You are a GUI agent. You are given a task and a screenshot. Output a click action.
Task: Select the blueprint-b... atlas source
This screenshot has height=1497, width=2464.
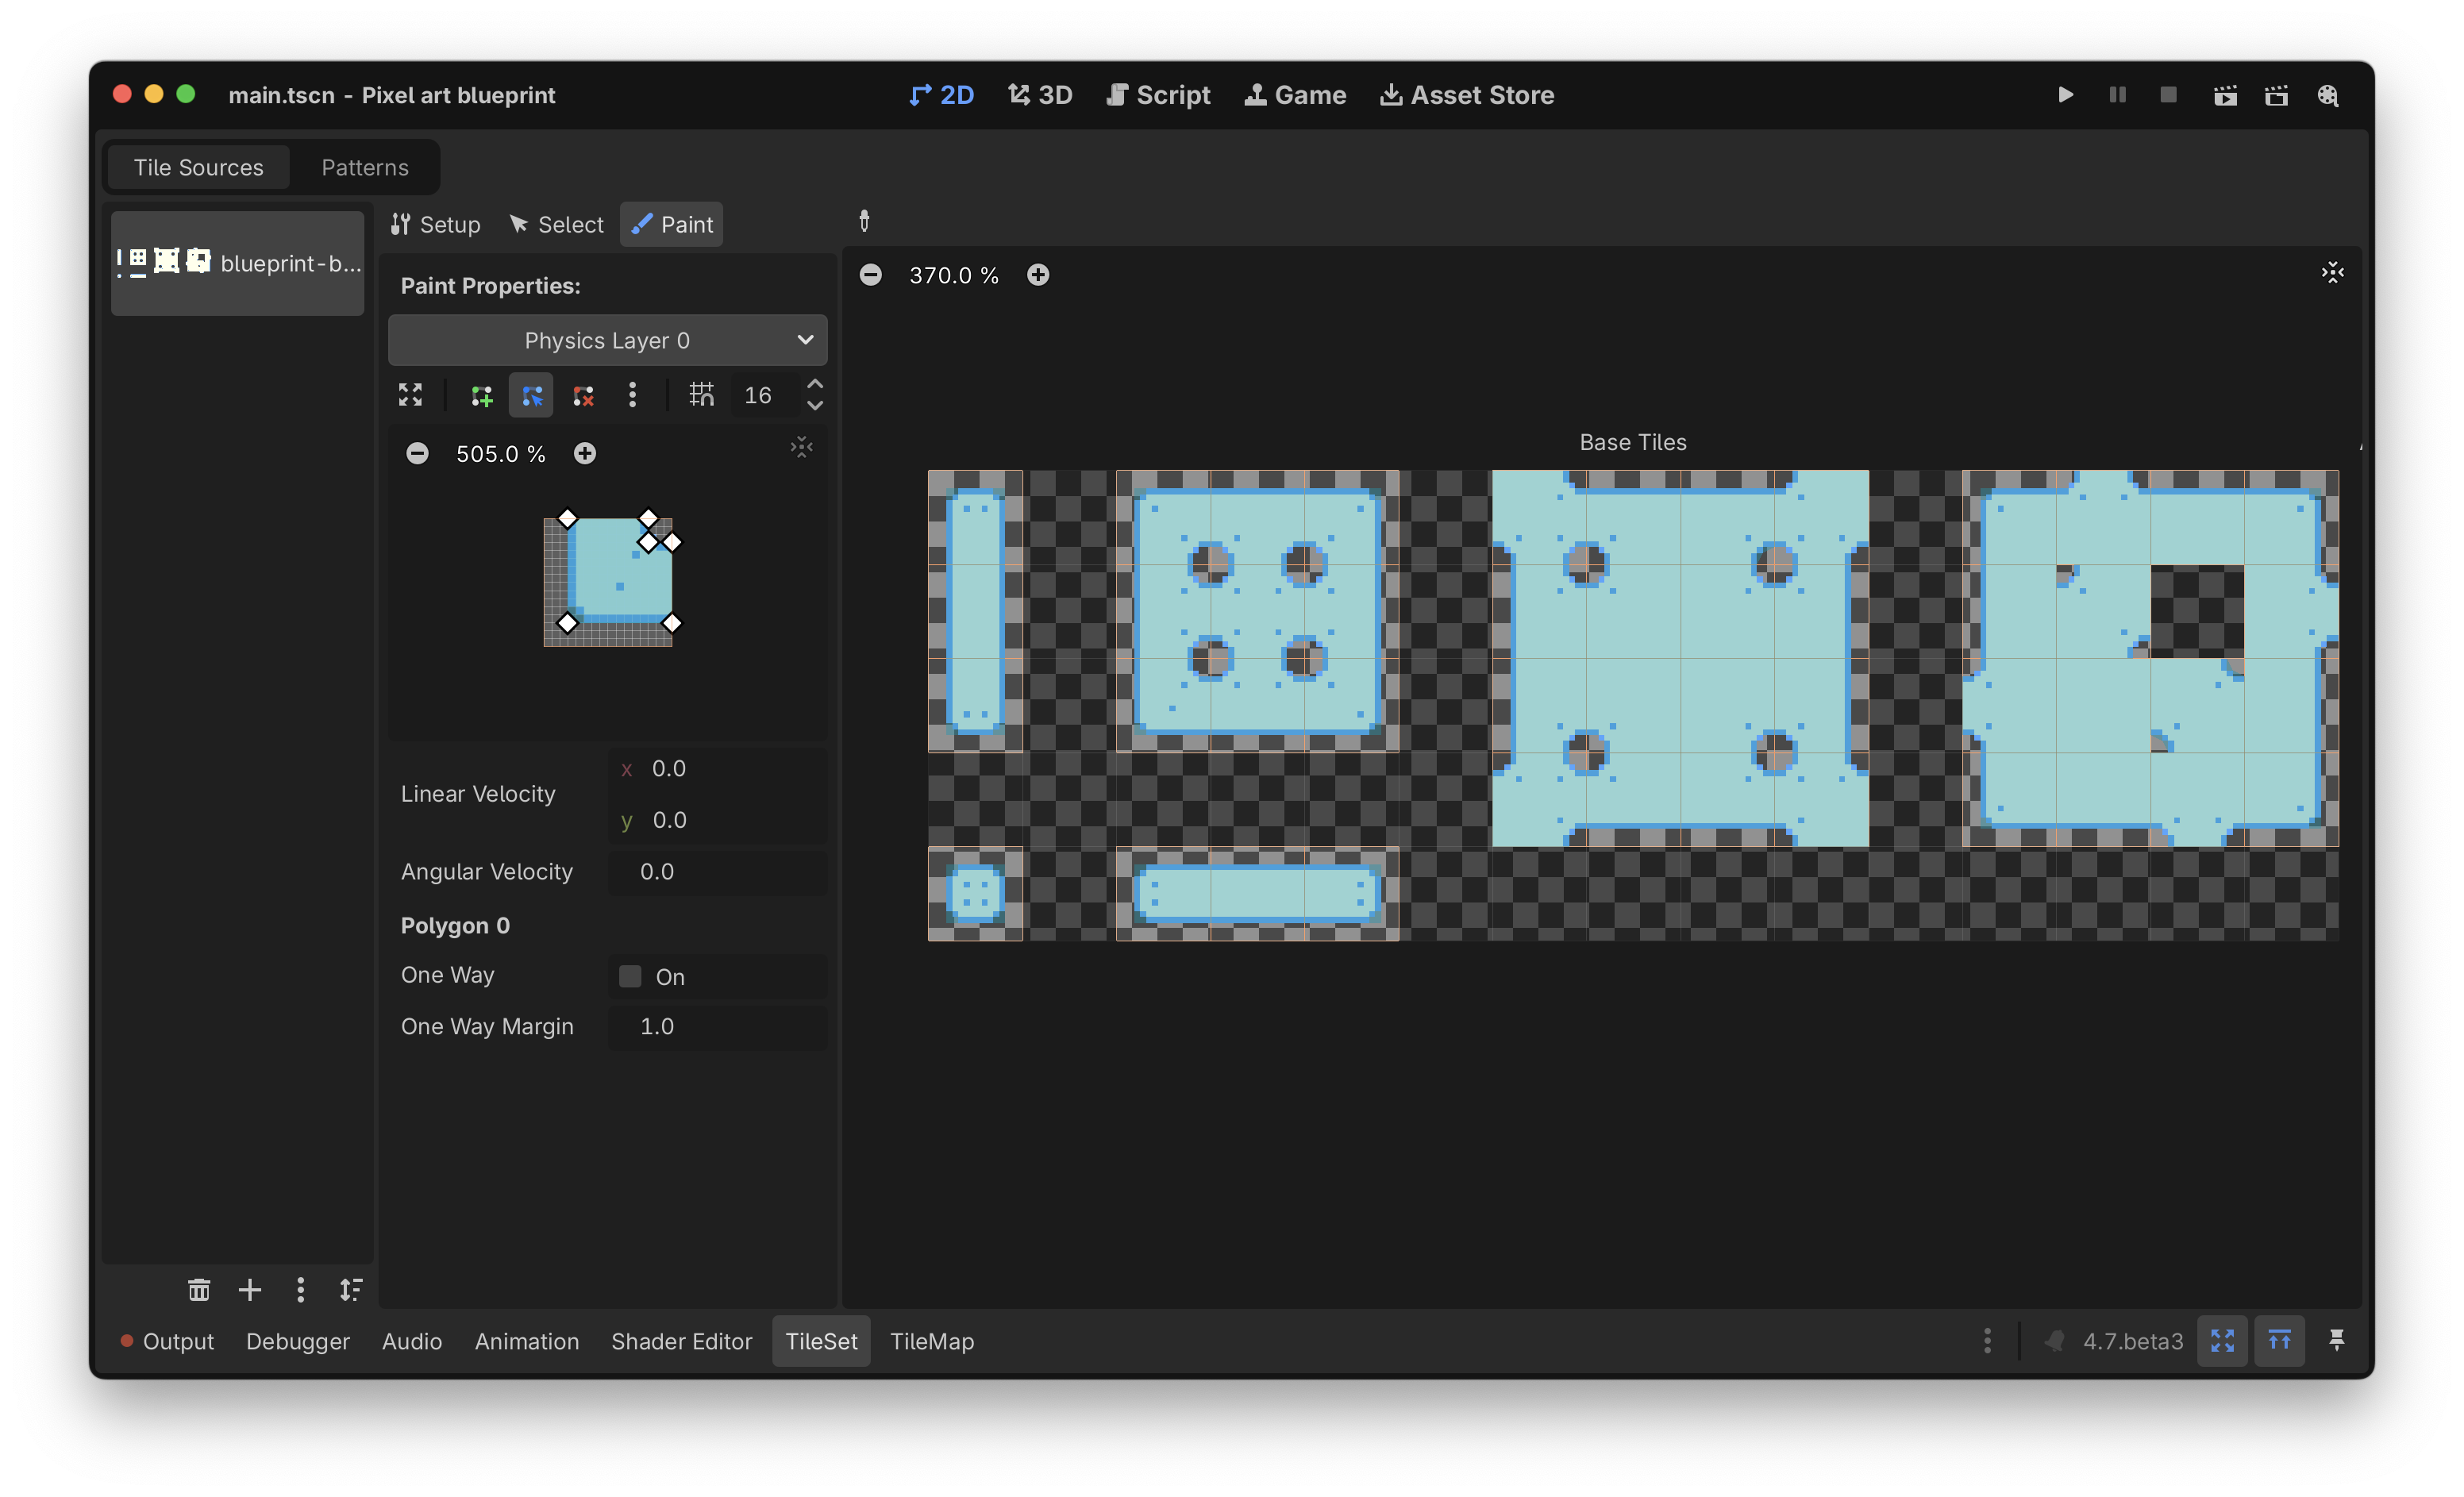pos(238,263)
